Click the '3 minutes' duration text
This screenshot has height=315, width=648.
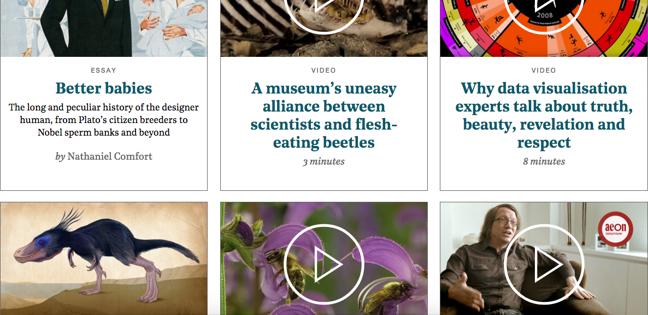323,162
